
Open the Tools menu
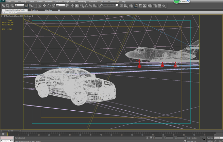pos(16,2)
